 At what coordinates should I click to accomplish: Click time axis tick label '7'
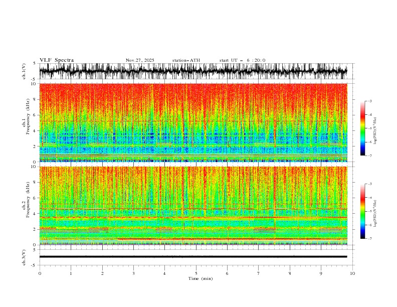(x=259, y=273)
